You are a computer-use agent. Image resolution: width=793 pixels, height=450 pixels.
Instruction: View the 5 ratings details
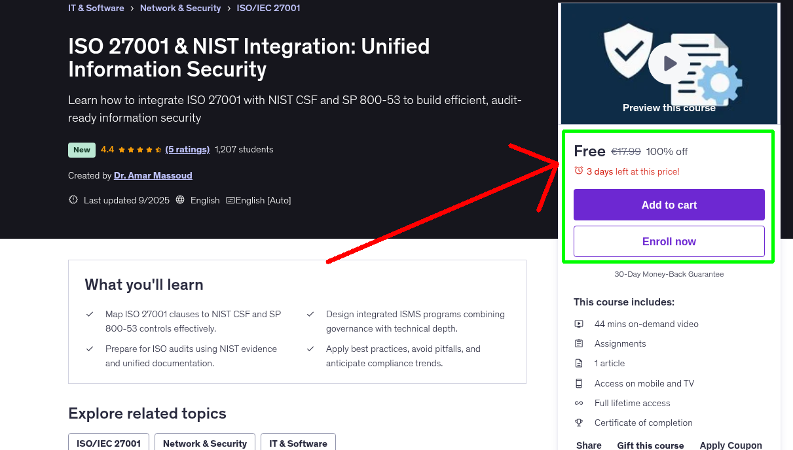coord(187,149)
